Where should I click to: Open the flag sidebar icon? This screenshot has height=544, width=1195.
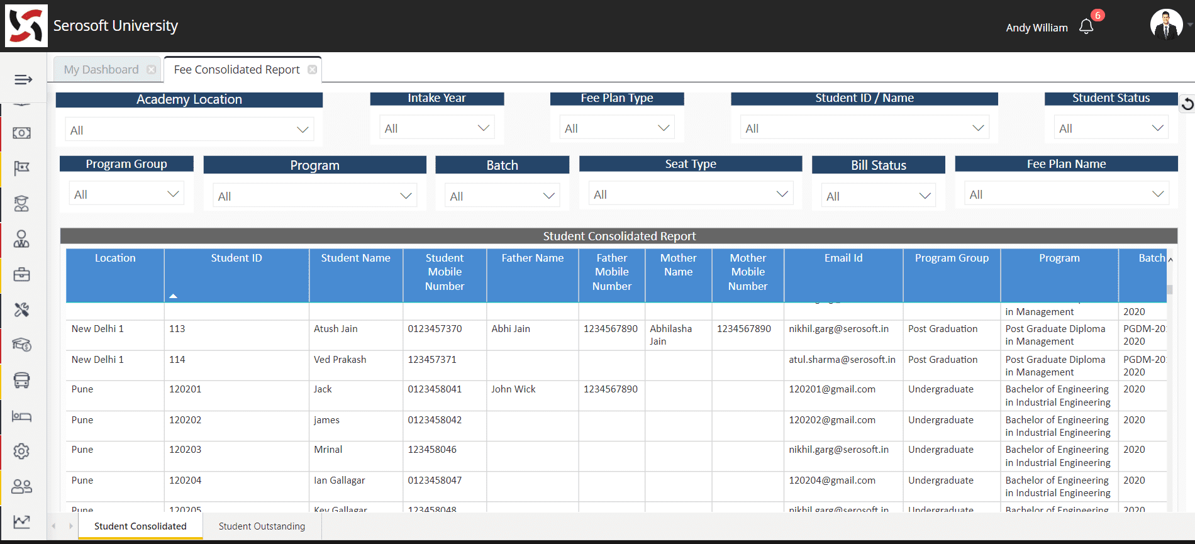click(22, 168)
